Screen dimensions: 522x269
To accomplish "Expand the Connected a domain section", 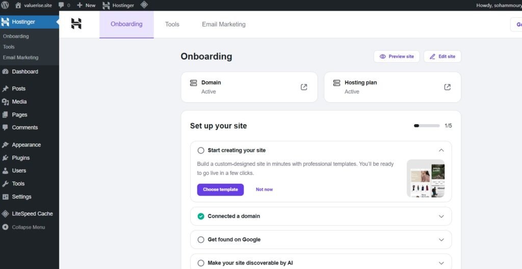I will [x=441, y=216].
